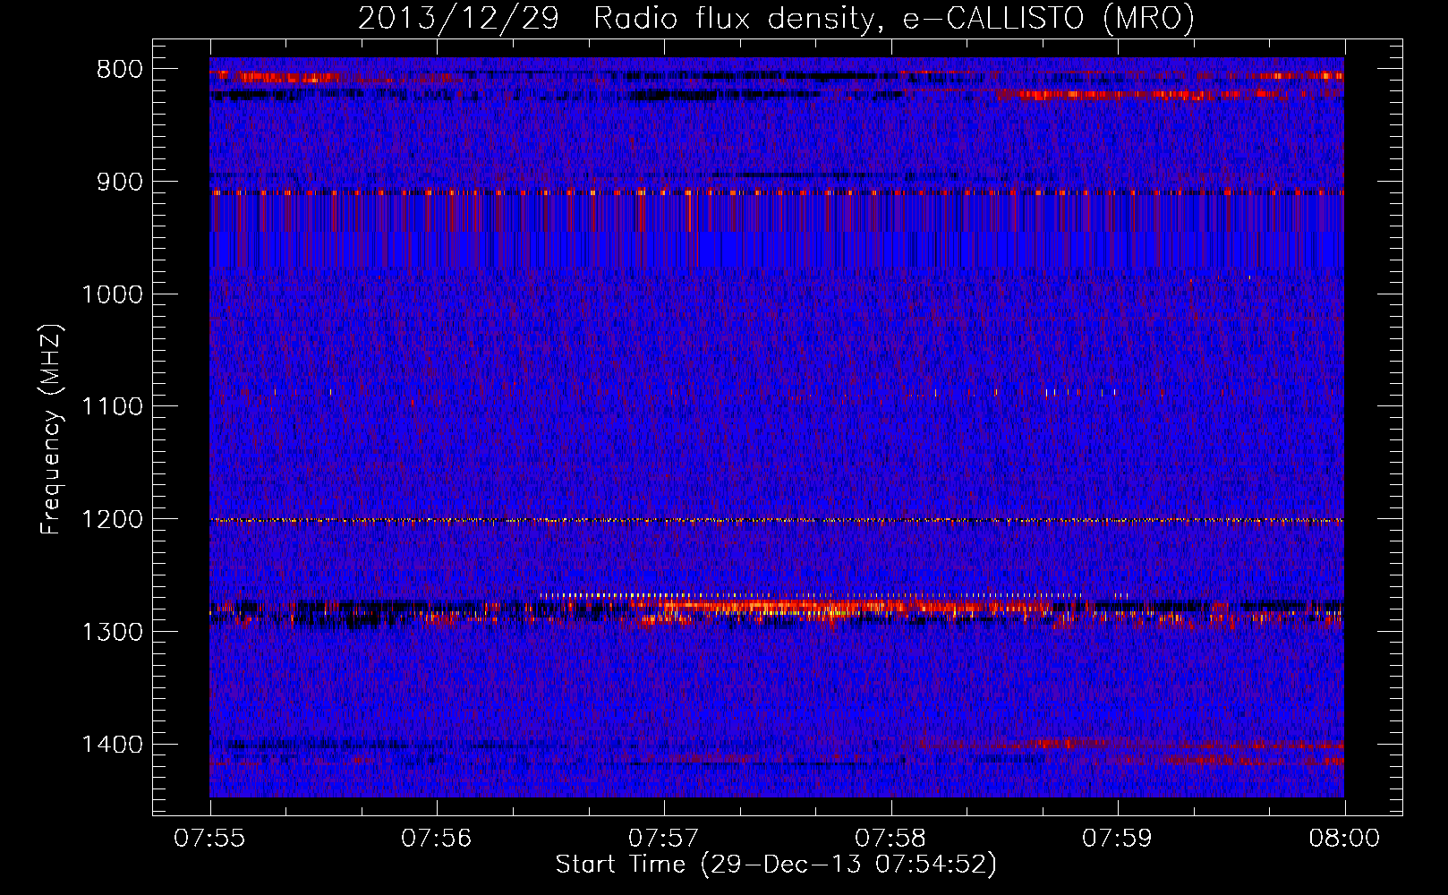Click the 07:55 time tick label
The height and width of the screenshot is (895, 1448).
pos(210,839)
